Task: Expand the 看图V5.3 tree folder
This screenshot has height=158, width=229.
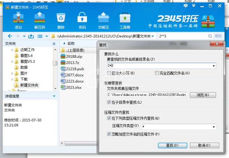Action: pyautogui.click(x=12, y=61)
